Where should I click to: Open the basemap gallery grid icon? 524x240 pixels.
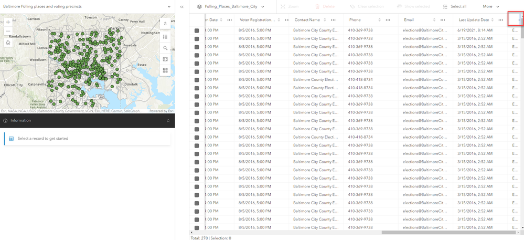[x=165, y=70]
